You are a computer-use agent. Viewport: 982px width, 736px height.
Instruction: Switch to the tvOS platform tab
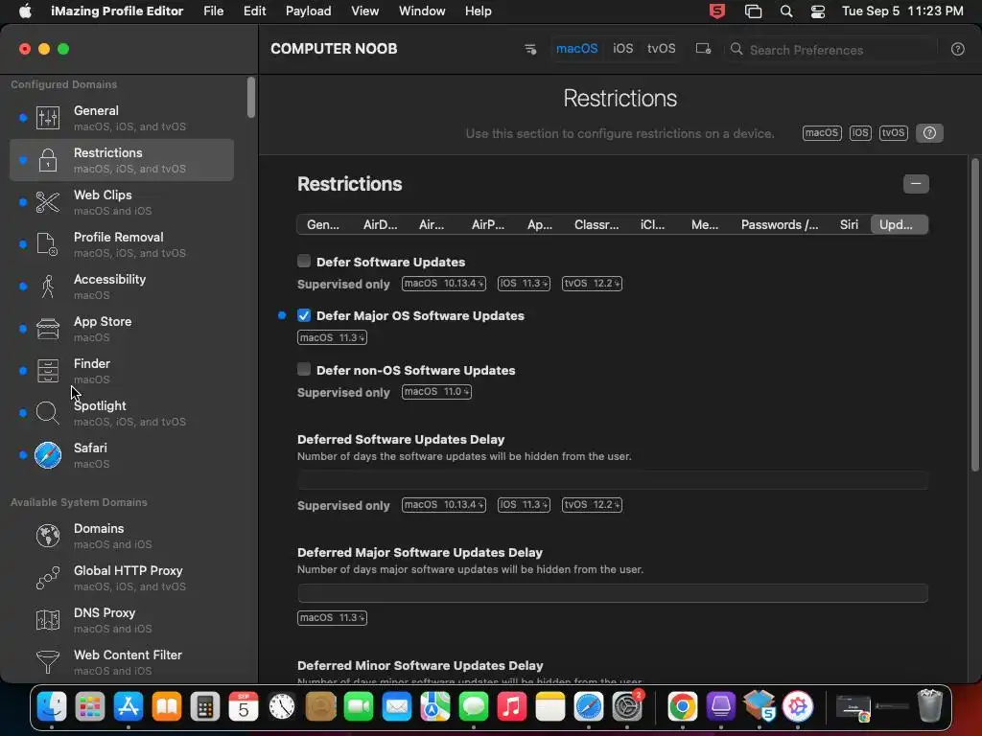[x=662, y=48]
